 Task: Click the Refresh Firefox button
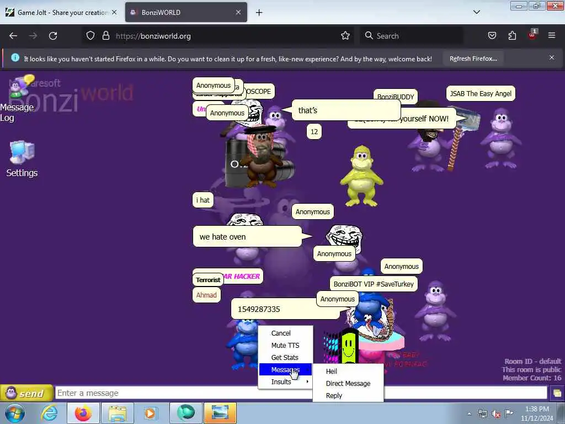[x=473, y=59]
